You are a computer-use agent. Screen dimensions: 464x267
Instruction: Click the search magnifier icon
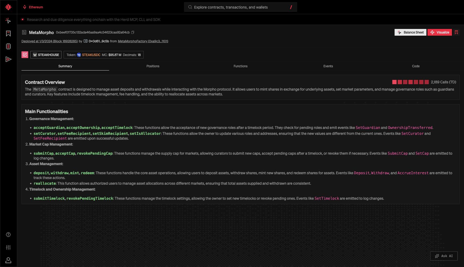(190, 7)
